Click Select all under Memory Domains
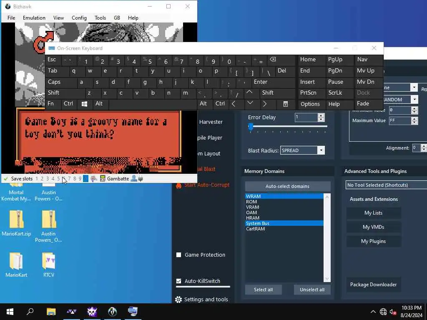 coord(264,290)
